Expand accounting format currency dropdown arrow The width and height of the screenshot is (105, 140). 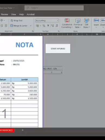coord(40,26)
